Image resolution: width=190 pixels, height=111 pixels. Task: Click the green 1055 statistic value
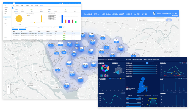(32, 10)
